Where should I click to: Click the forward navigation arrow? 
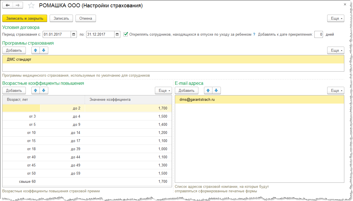[17, 6]
